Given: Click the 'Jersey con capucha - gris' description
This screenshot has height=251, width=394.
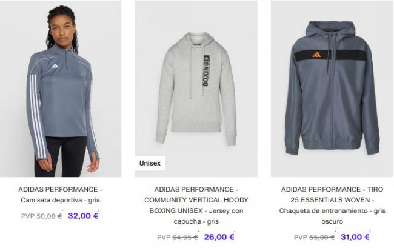Looking at the screenshot, I should coord(196,216).
